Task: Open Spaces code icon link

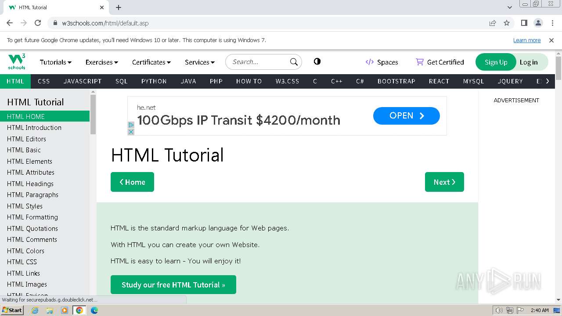Action: [x=370, y=62]
